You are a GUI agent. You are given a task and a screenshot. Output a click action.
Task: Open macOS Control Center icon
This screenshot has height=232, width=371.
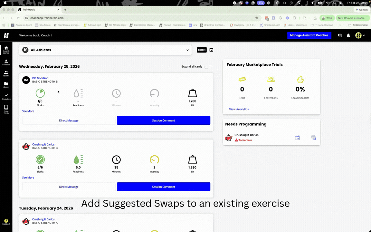point(341,3)
